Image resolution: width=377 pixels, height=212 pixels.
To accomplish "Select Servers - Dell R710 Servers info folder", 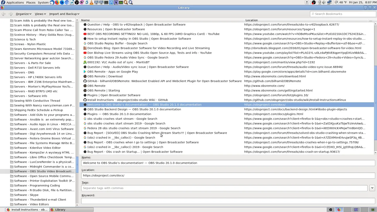I will tap(37, 68).
